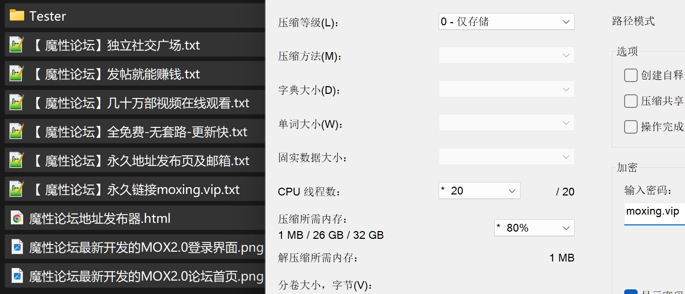Select the 永久地址发布页及邮箱.txt file icon
The image size is (685, 294).
17,160
